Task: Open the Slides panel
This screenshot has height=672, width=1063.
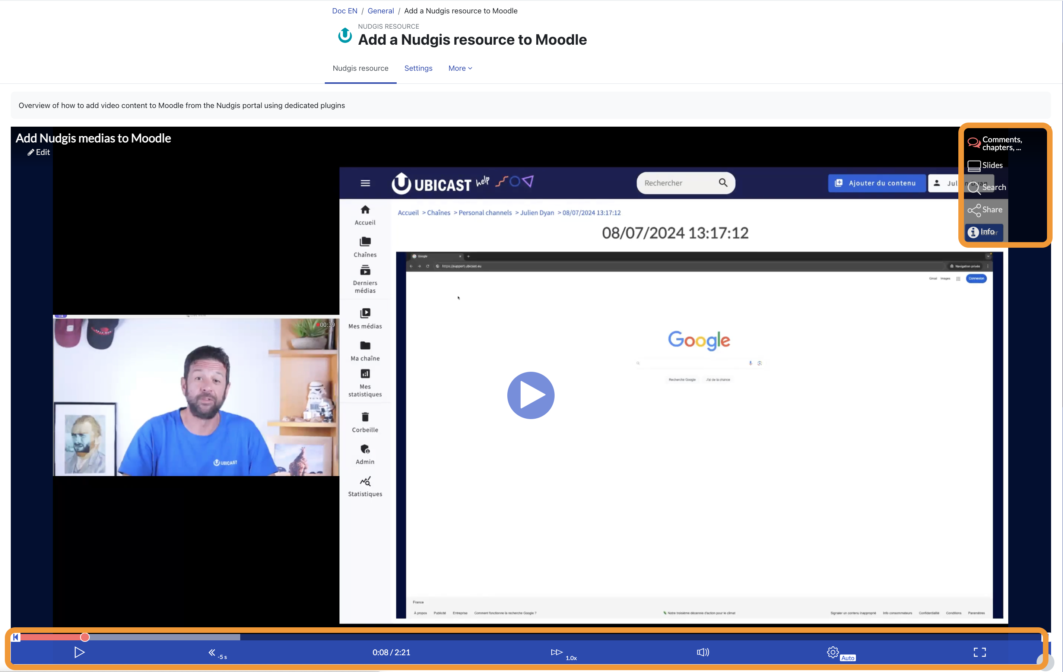Action: [x=985, y=165]
